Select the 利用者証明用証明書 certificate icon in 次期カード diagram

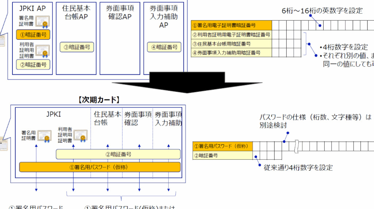click(x=80, y=135)
